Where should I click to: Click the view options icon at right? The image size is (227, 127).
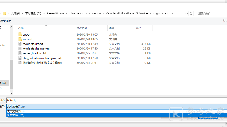click(x=224, y=21)
